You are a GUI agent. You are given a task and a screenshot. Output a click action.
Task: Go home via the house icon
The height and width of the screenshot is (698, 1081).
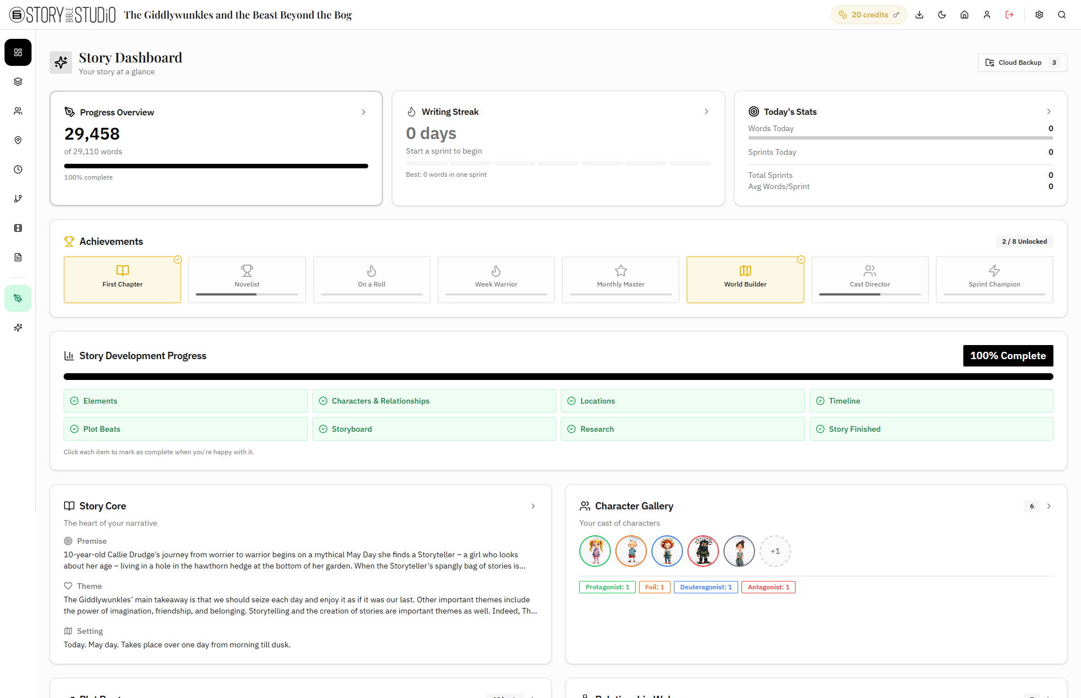click(x=964, y=15)
